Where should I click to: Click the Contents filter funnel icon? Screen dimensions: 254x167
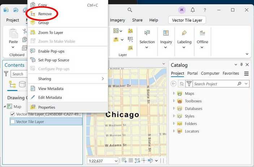[6, 74]
